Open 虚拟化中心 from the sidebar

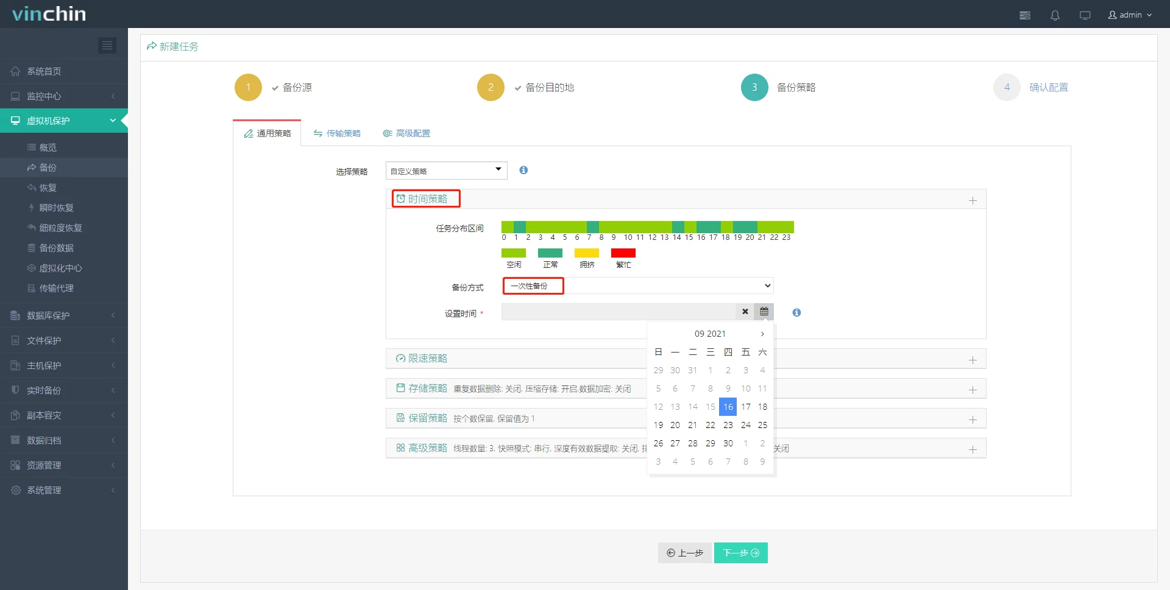(59, 268)
